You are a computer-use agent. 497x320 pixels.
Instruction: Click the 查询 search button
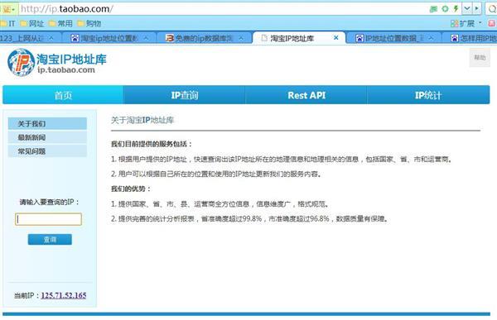point(50,239)
